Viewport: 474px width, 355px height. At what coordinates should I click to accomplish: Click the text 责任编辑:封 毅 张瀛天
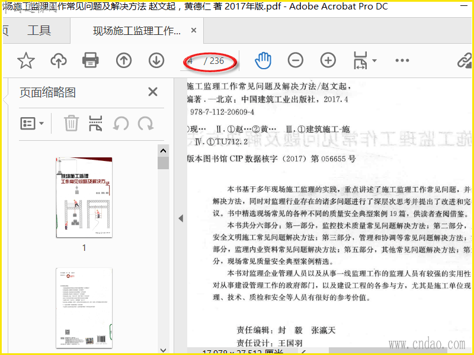286,330
